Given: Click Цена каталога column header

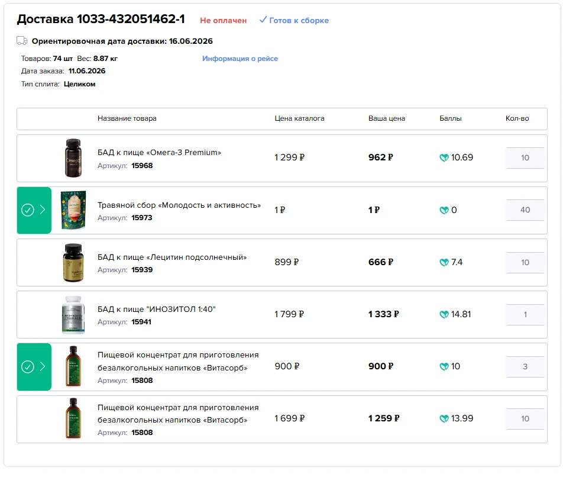Looking at the screenshot, I should tap(299, 118).
